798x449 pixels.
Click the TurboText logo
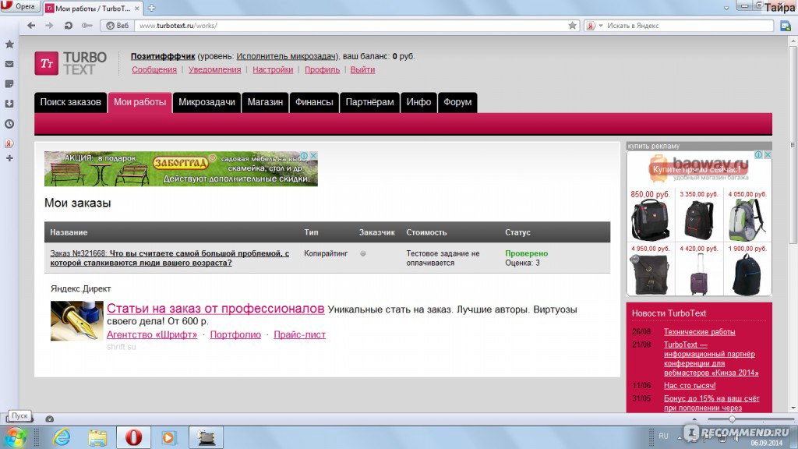coord(71,64)
